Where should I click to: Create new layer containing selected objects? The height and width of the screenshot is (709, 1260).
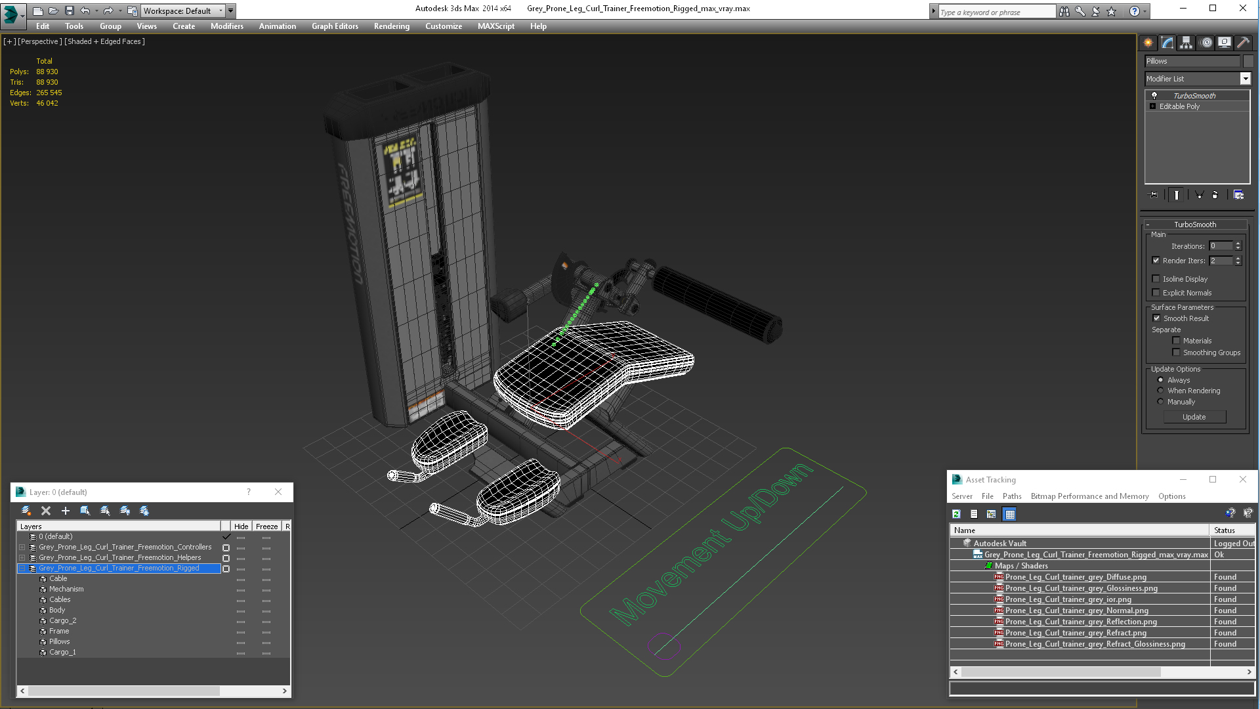click(x=26, y=511)
